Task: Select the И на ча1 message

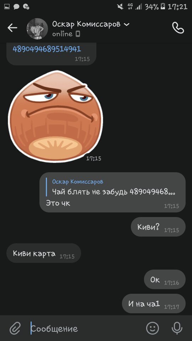Action: point(154,304)
